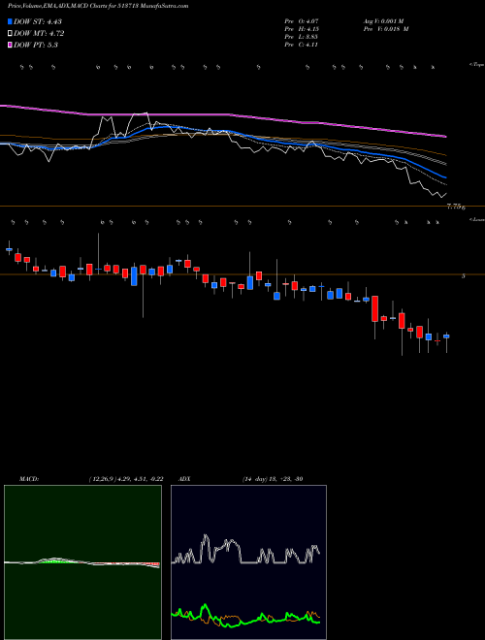Image resolution: width=485 pixels, height=640 pixels.
Task: Click the first candlestick at the left edge
Action: click(x=9, y=248)
